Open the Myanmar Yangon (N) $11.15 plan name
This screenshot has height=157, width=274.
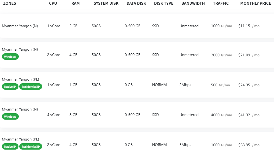(x=20, y=26)
